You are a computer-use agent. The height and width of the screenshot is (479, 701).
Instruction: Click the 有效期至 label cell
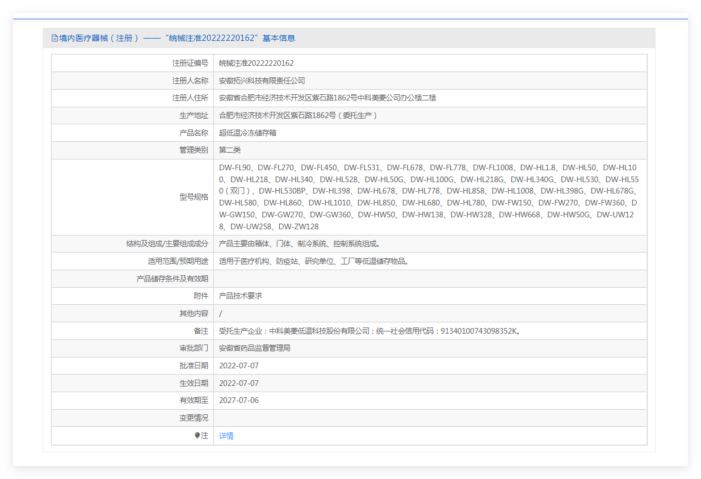click(133, 400)
